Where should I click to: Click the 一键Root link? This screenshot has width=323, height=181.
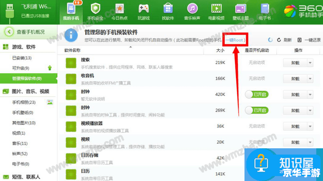click(x=234, y=40)
